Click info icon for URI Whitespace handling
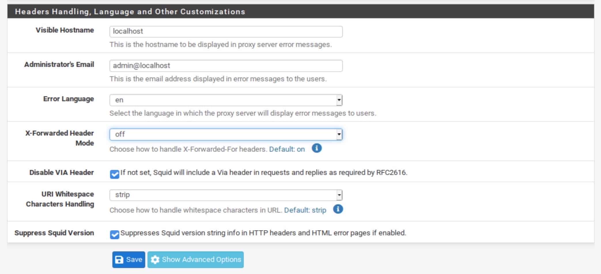The image size is (601, 274). click(x=338, y=209)
